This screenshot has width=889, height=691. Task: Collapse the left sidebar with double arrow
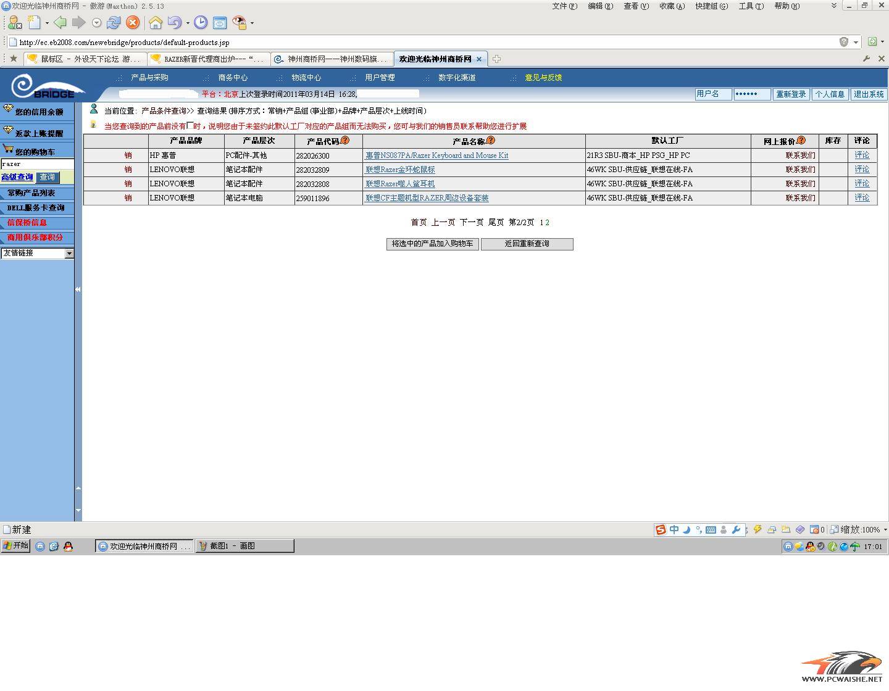click(78, 289)
